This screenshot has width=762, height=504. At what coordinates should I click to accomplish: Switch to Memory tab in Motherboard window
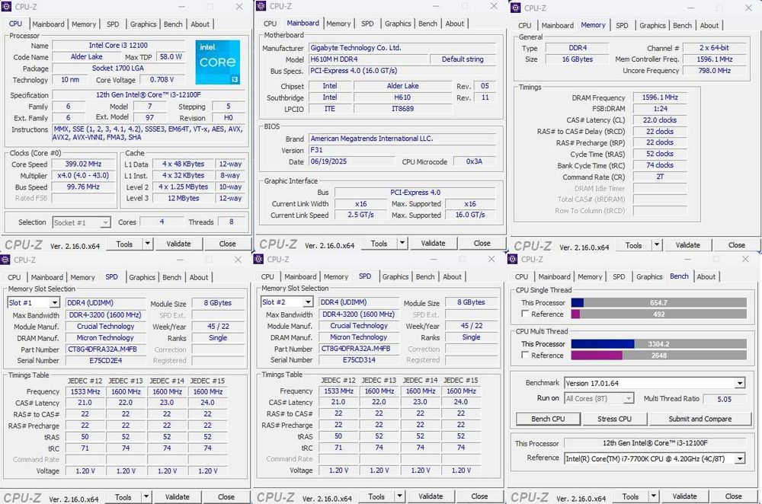click(x=338, y=24)
